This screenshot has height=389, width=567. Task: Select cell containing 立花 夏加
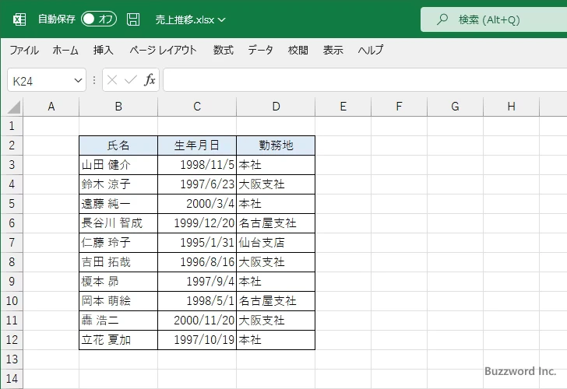(x=118, y=340)
